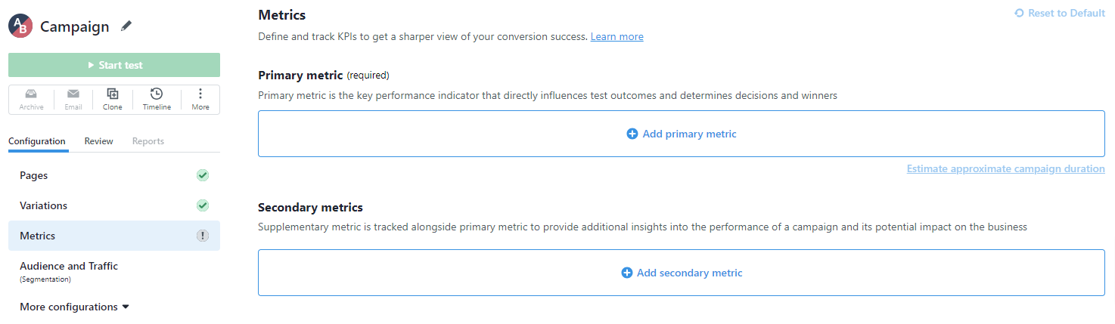Open the More options three-dot menu
Screen dimensions: 1115x324
(x=200, y=94)
